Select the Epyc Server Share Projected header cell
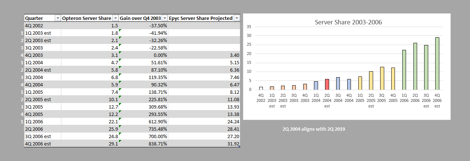This screenshot has width=470, height=161. tap(204, 18)
